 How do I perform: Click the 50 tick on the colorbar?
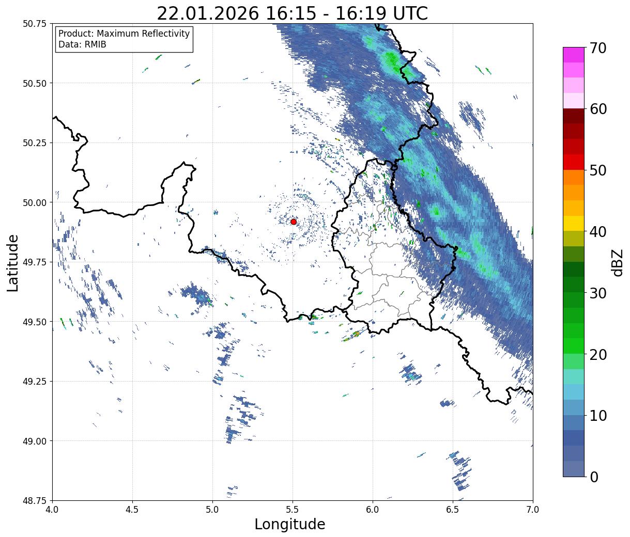598,170
